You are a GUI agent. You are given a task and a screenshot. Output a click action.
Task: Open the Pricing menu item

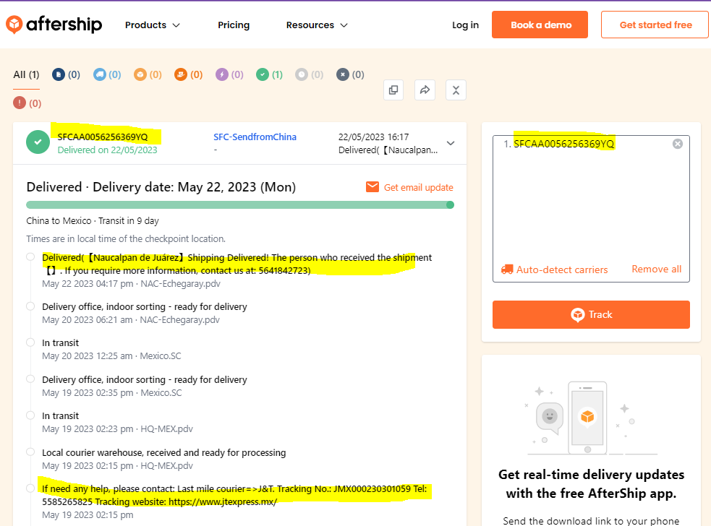(234, 25)
